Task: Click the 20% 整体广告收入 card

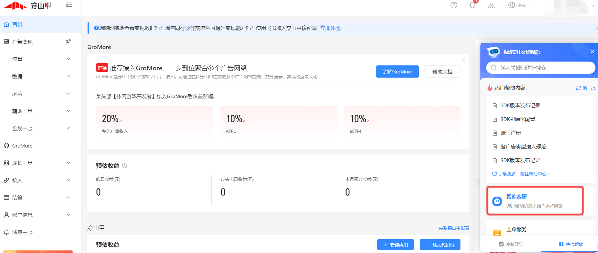Action: [154, 122]
